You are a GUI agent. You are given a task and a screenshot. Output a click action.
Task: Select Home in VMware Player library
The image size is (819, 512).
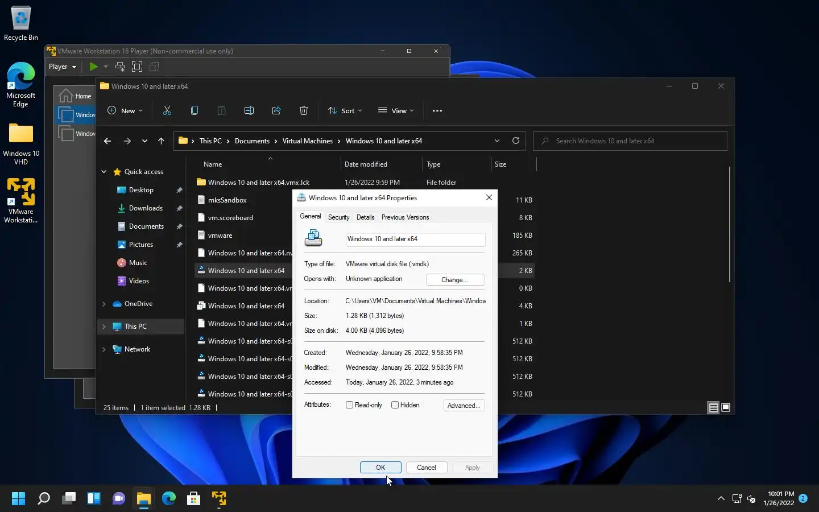point(76,96)
